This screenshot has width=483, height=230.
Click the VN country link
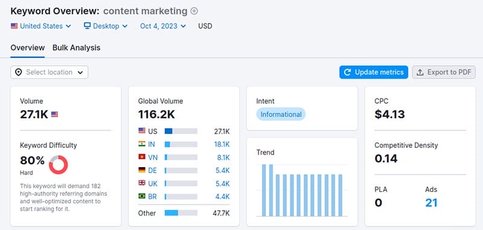pos(153,158)
